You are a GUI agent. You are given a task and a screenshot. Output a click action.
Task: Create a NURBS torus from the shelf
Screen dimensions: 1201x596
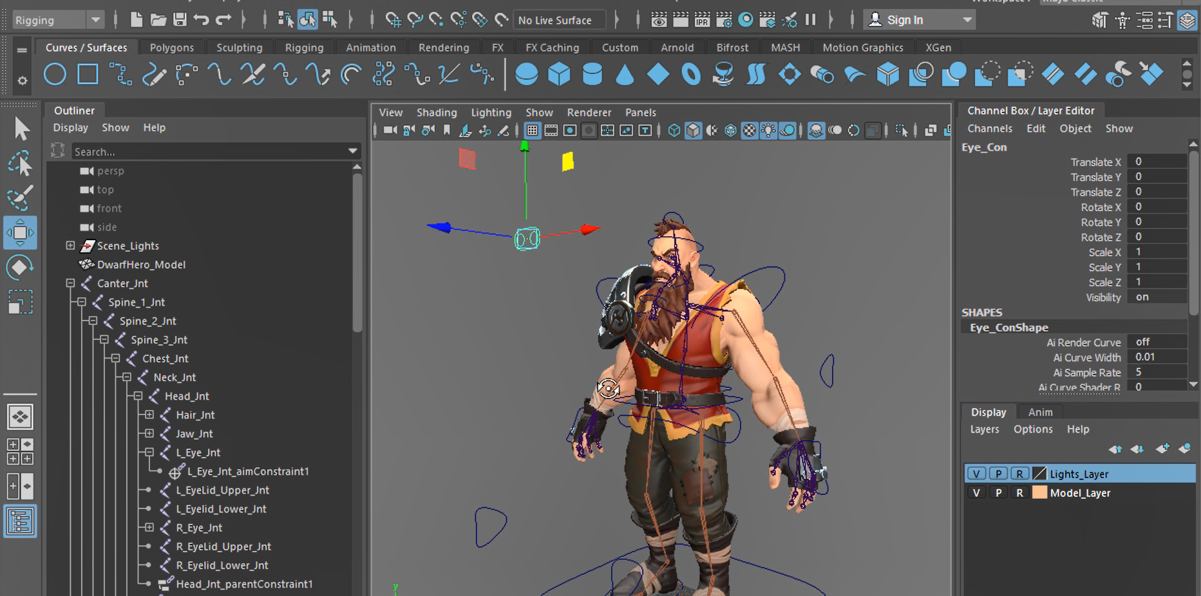(691, 75)
